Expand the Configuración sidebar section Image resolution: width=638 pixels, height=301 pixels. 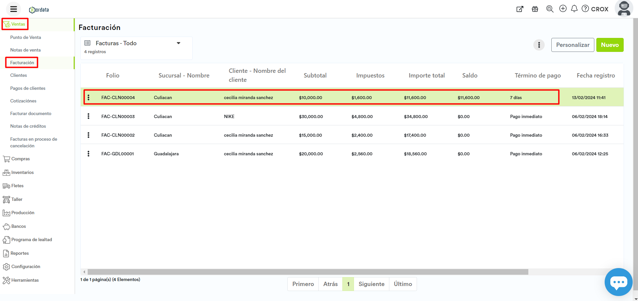point(26,267)
